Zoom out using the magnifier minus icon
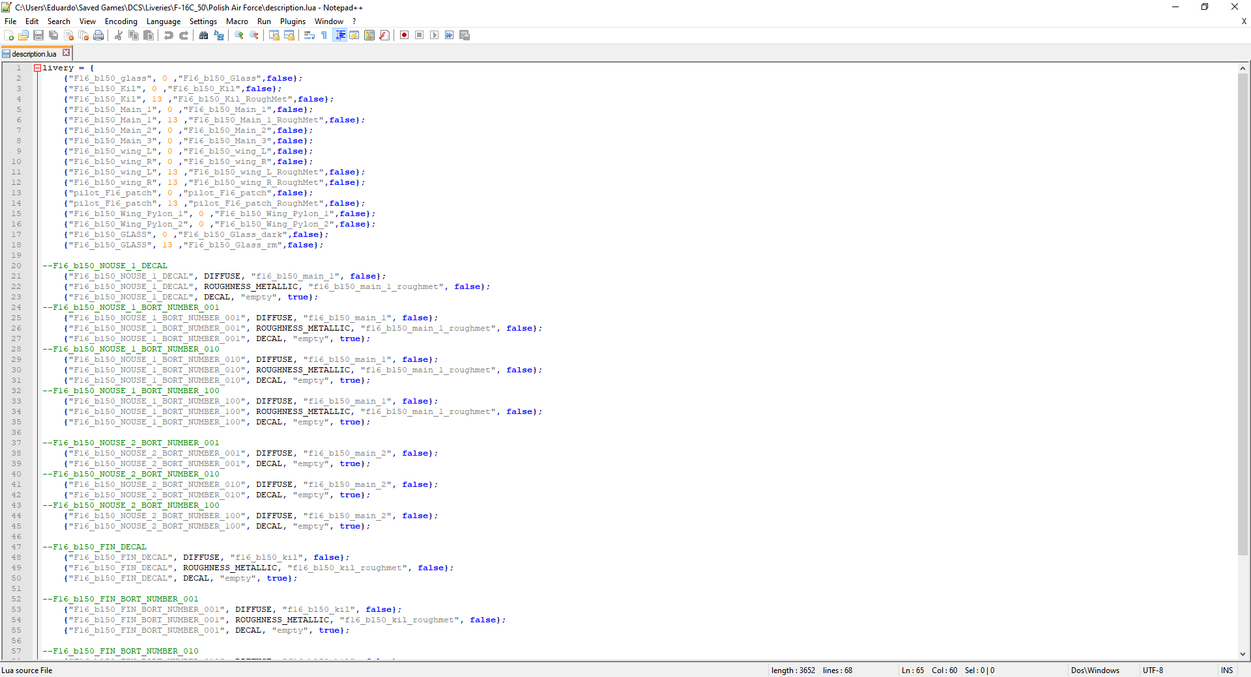 click(x=254, y=35)
